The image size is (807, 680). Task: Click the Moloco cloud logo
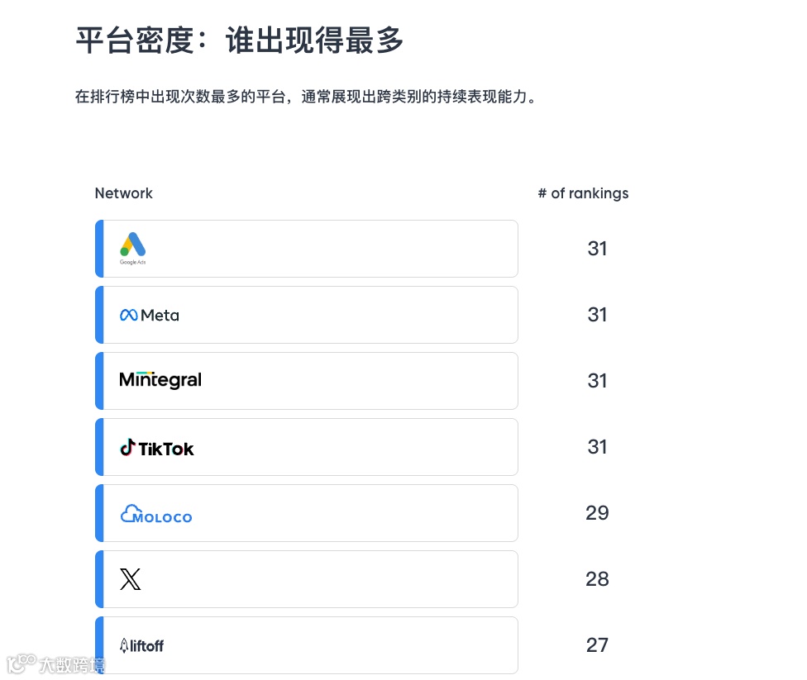(156, 515)
